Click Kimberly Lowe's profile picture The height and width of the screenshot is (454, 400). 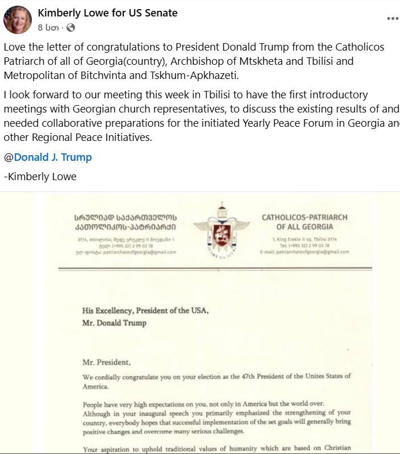[x=18, y=20]
